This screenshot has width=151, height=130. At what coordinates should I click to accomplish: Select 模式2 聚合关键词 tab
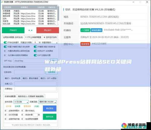tap(30, 78)
